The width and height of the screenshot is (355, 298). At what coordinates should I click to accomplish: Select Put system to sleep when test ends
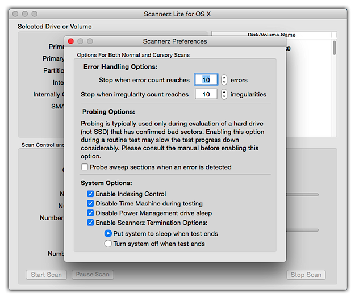pyautogui.click(x=108, y=233)
